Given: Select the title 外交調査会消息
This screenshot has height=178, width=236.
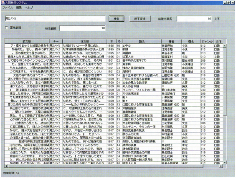Looking at the screenshot, I should point(142,138).
